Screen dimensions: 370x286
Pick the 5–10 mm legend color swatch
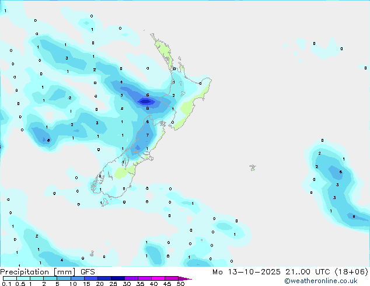point(64,278)
